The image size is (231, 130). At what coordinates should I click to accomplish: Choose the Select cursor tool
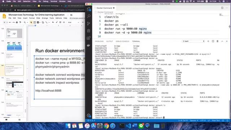pyautogui.click(x=31, y=22)
